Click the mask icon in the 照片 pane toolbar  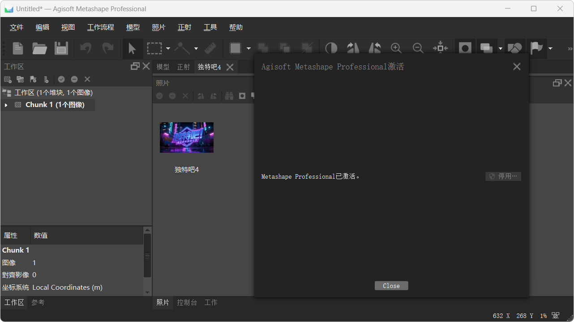coord(242,96)
